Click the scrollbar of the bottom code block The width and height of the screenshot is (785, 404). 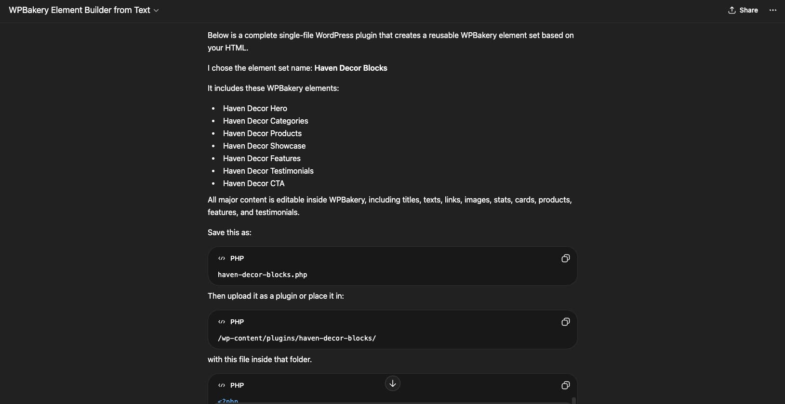[x=573, y=400]
